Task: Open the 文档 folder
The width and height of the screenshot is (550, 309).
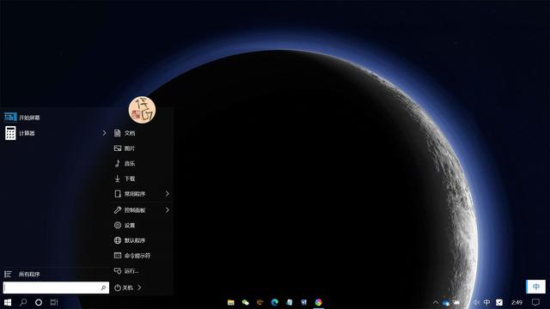Action: [125, 133]
